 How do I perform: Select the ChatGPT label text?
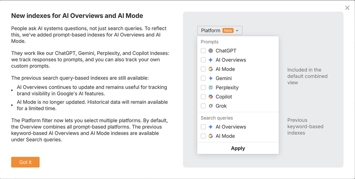226,51
